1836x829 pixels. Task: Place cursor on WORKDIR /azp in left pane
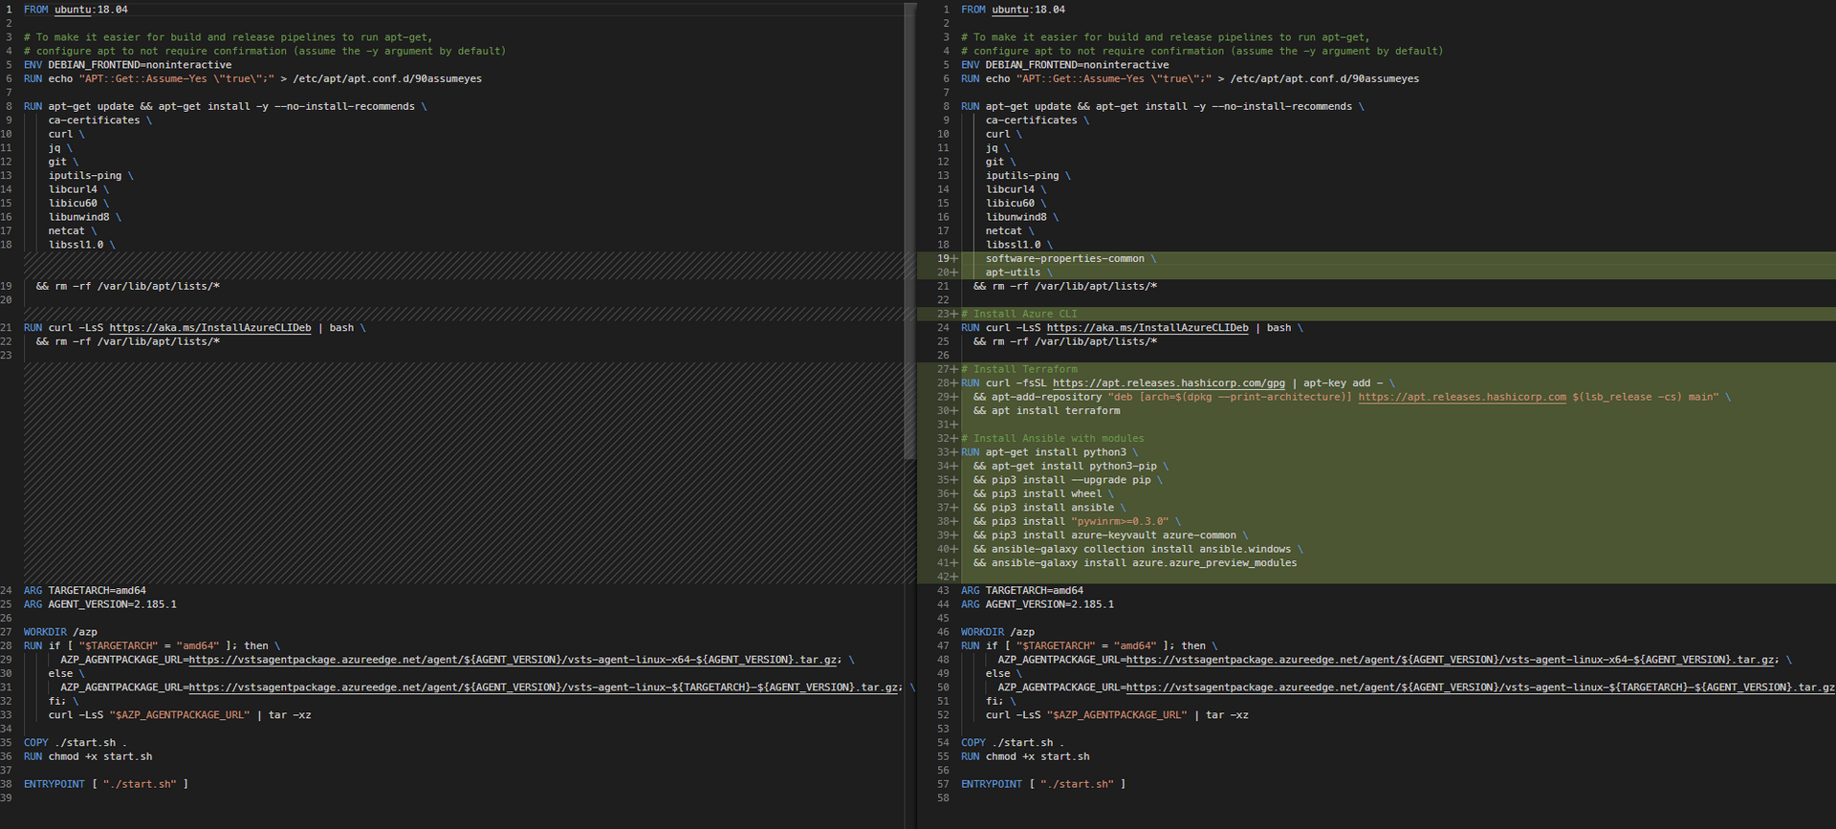pyautogui.click(x=60, y=632)
